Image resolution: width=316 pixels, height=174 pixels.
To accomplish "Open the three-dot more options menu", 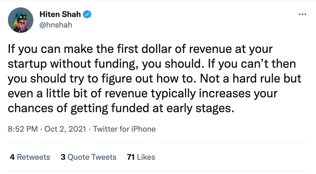I will [302, 14].
